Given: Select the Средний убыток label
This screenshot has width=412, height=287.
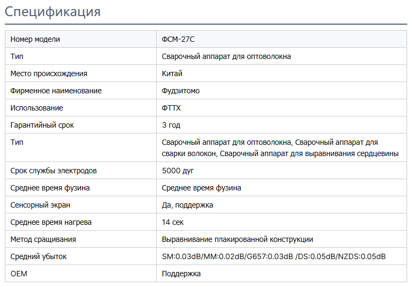Looking at the screenshot, I should [x=39, y=256].
